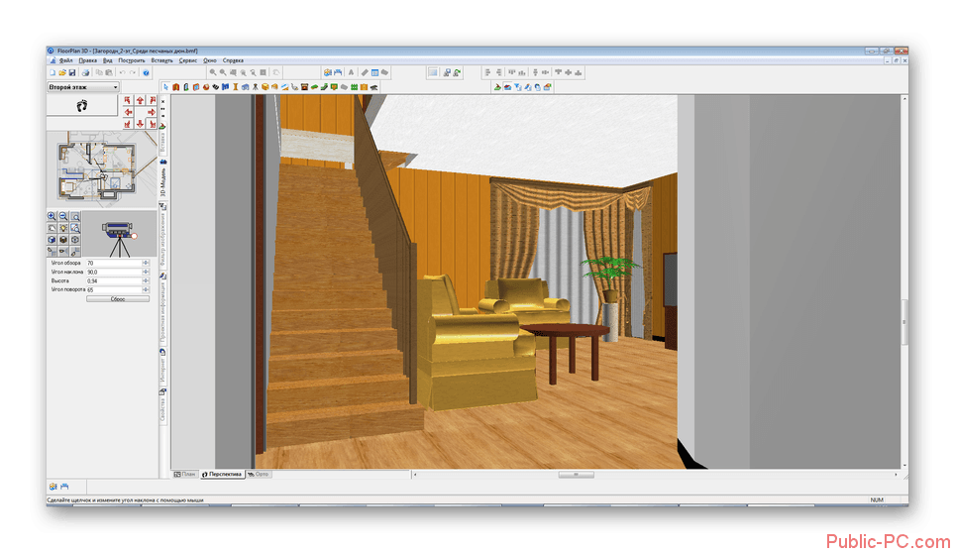This screenshot has width=955, height=553.
Task: Click the zoom out magnifier in camera panel
Action: (63, 217)
